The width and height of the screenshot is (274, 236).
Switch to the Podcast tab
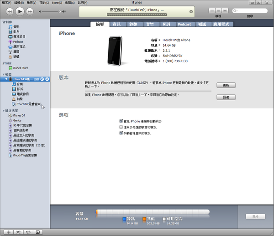184,24
